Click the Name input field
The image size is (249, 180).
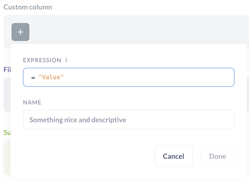[129, 119]
